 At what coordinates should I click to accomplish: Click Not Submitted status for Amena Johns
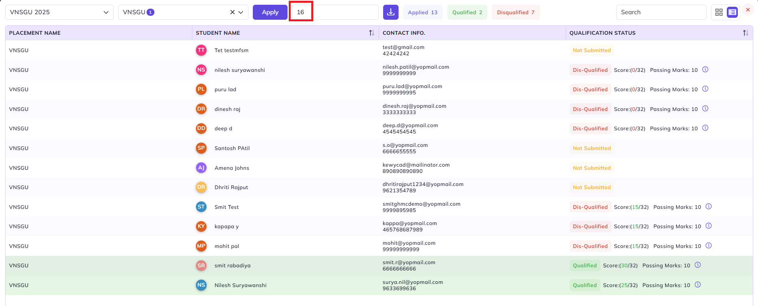[592, 168]
